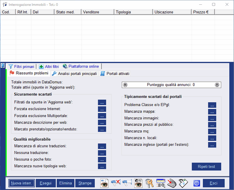Click the keys icon in bottom toolbar
The image size is (234, 190).
149,183
